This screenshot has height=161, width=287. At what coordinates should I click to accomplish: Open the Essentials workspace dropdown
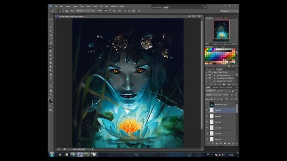point(229,11)
